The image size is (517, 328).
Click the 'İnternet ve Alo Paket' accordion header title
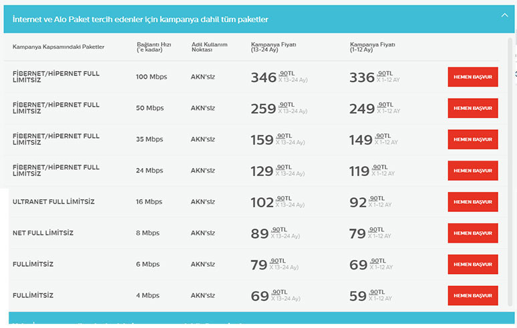pos(140,19)
